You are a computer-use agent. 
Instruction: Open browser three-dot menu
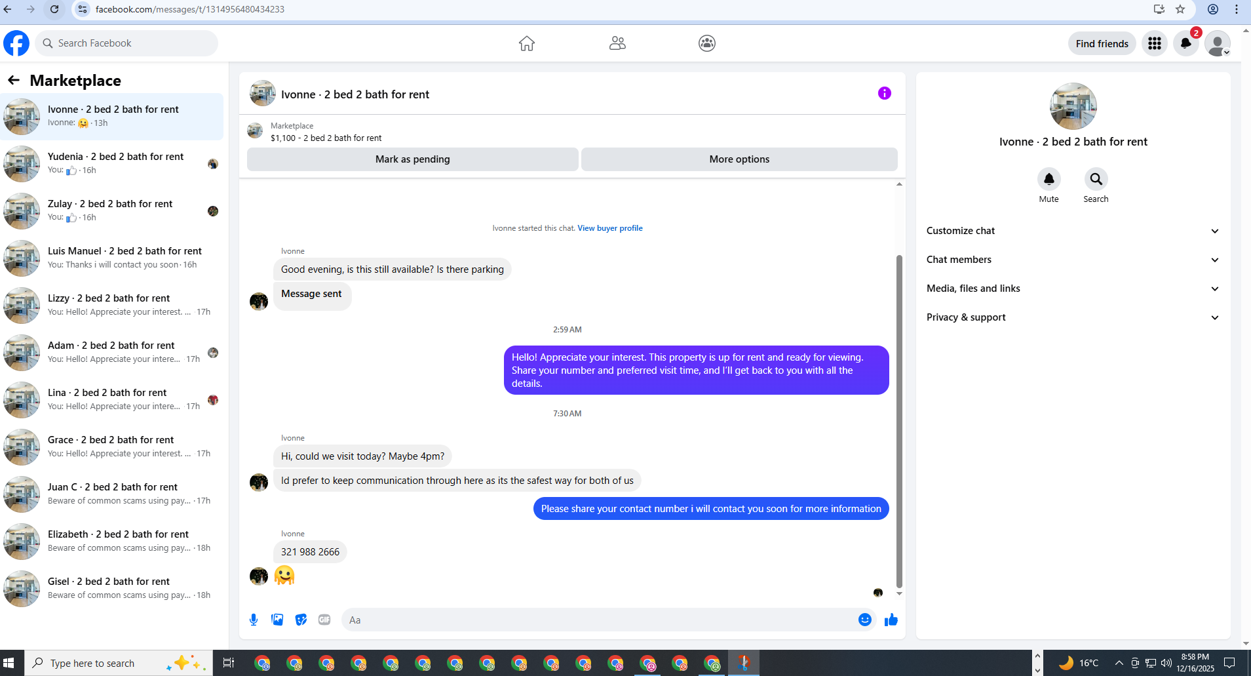[1237, 9]
